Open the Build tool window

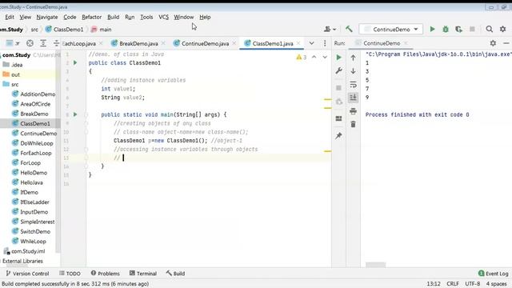[x=175, y=274]
